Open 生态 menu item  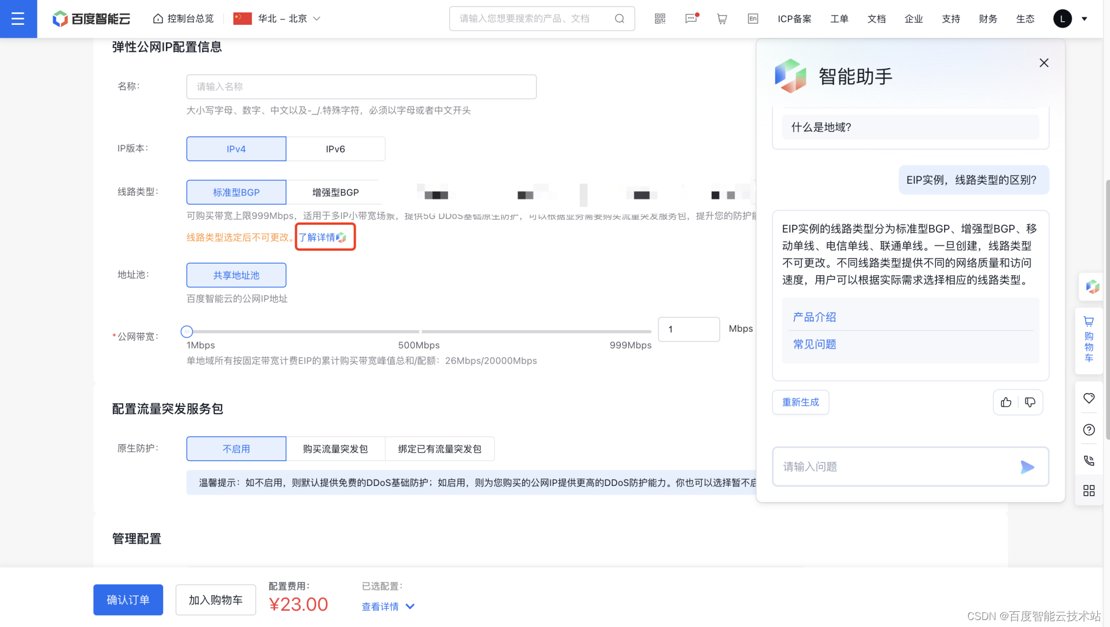tap(1025, 18)
